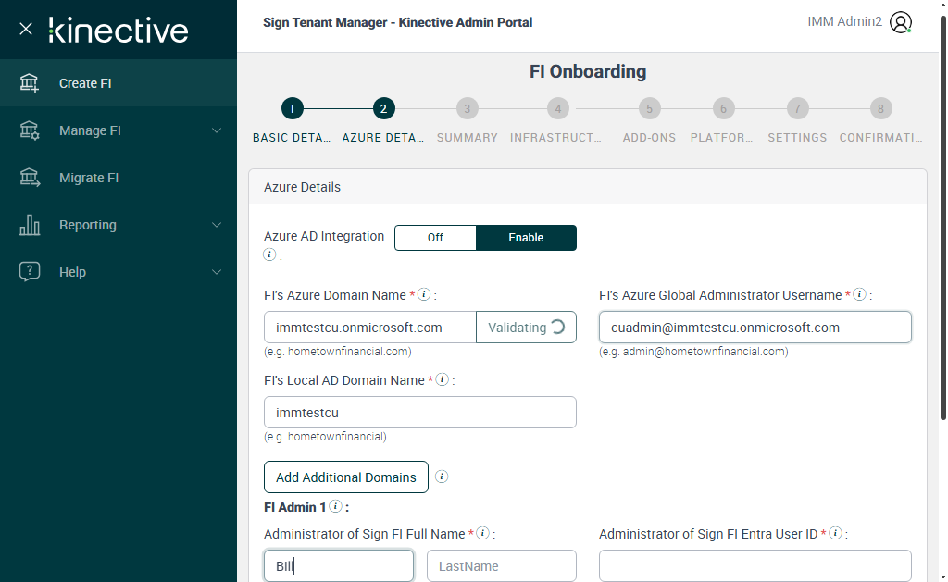Open Manage FI label in the sidebar
The image size is (948, 582).
[90, 130]
